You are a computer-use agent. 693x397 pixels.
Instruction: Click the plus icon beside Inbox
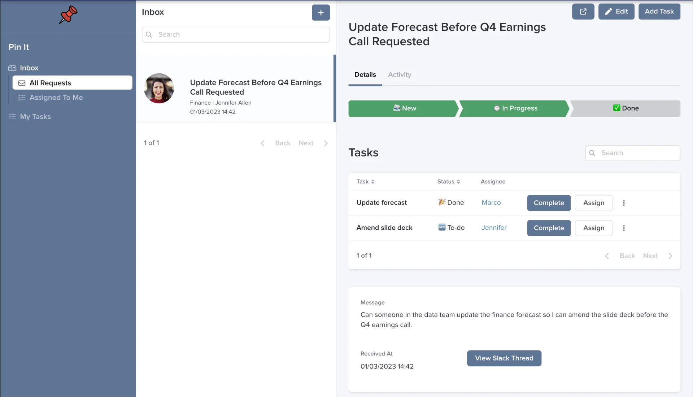click(x=321, y=13)
